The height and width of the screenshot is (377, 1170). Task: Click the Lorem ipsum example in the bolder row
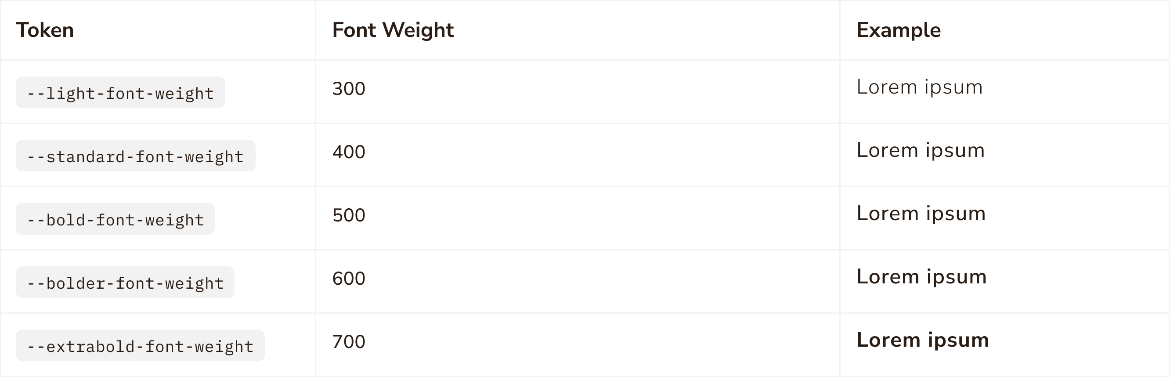(x=921, y=277)
